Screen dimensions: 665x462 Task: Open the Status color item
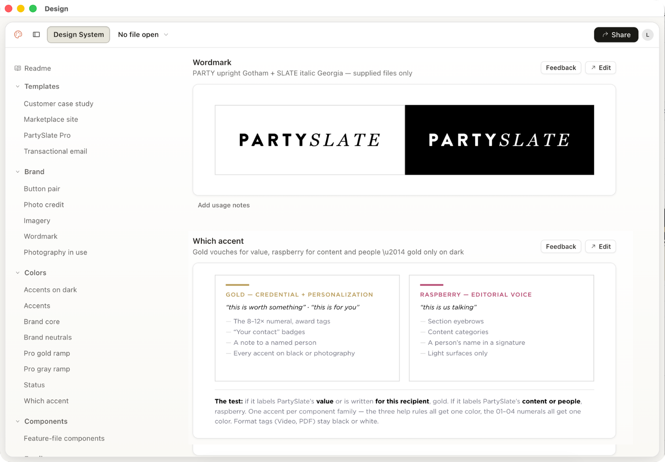[x=34, y=385]
